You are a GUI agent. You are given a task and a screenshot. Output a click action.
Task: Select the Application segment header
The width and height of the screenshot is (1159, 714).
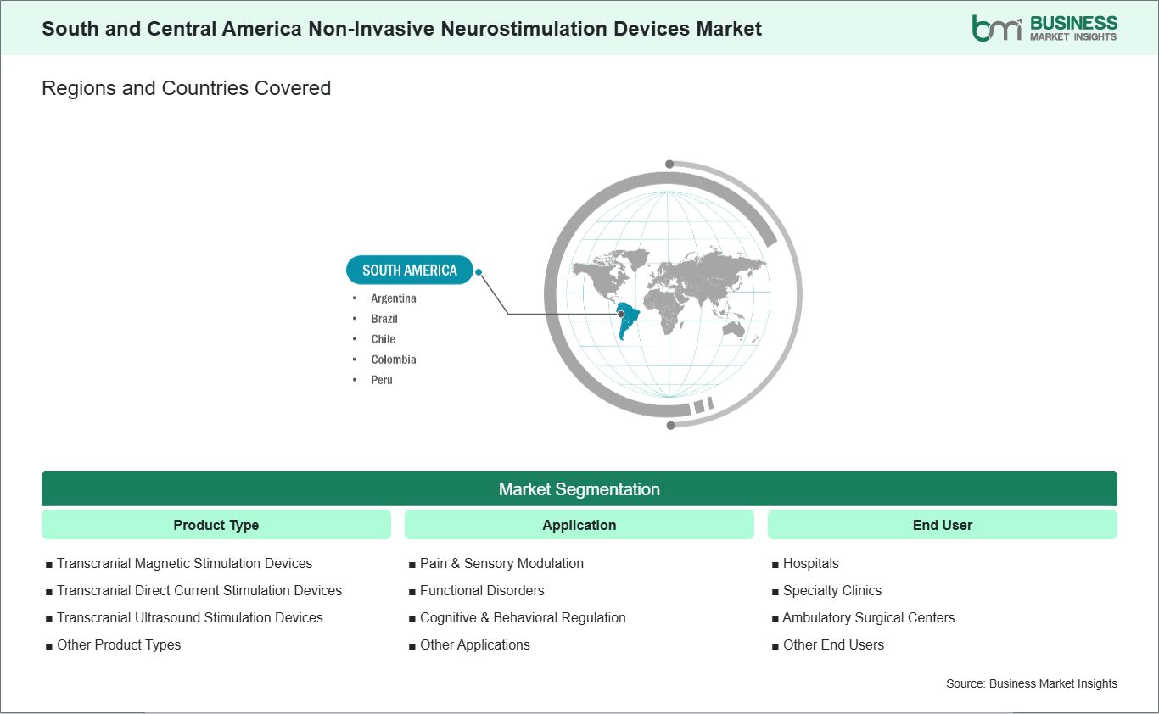[579, 525]
